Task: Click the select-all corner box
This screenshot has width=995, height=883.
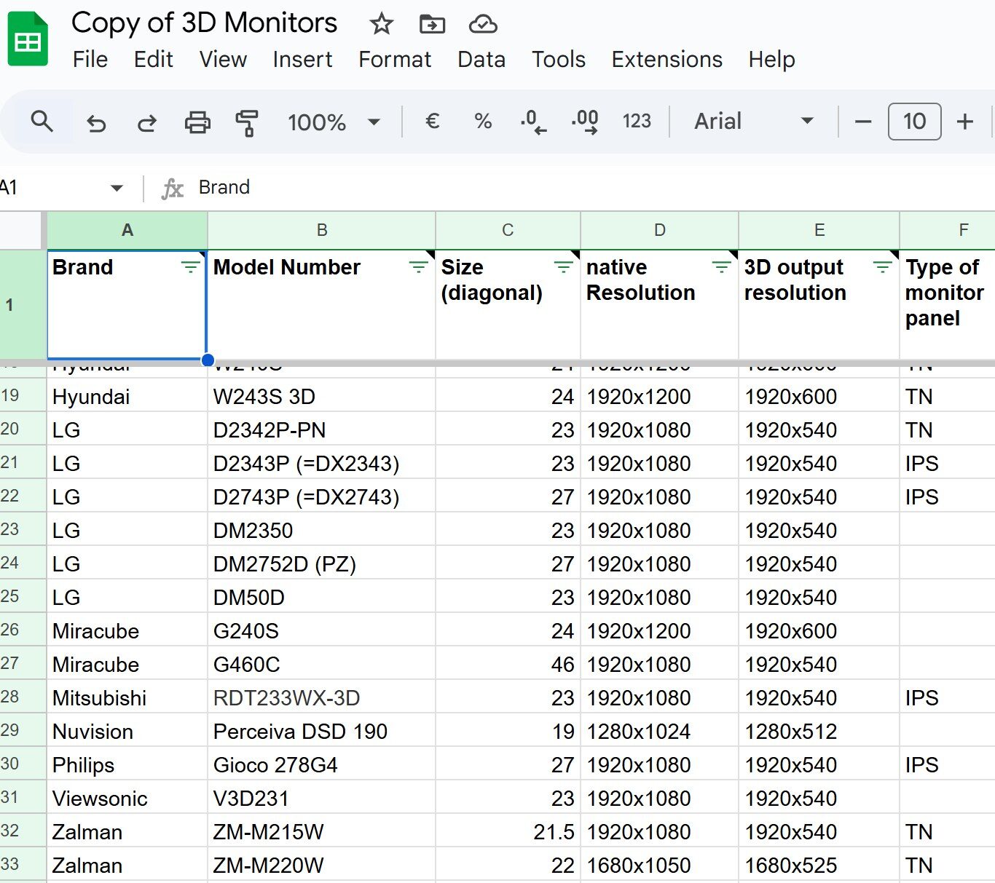Action: [x=22, y=231]
